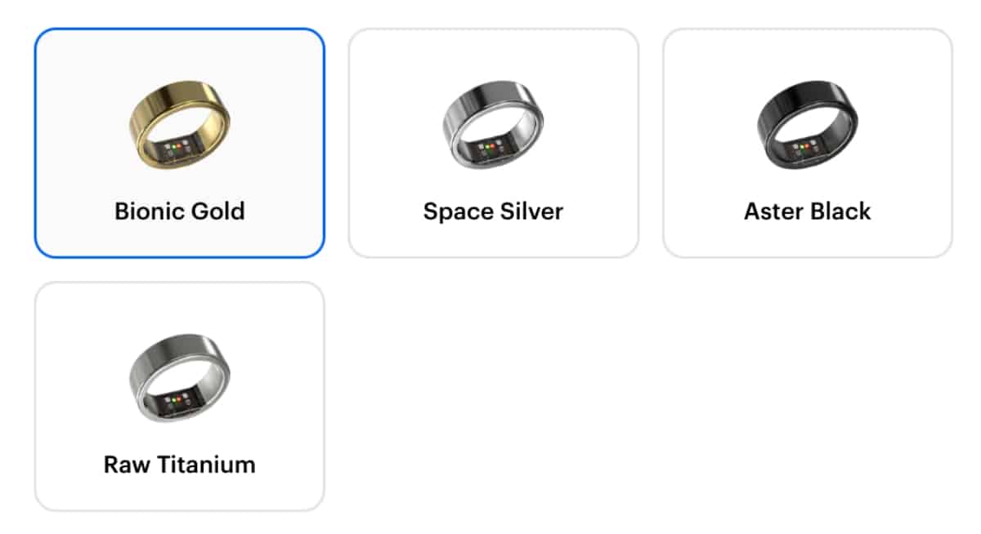Click the "Aster Black" text label
Image resolution: width=981 pixels, height=534 pixels.
click(807, 211)
